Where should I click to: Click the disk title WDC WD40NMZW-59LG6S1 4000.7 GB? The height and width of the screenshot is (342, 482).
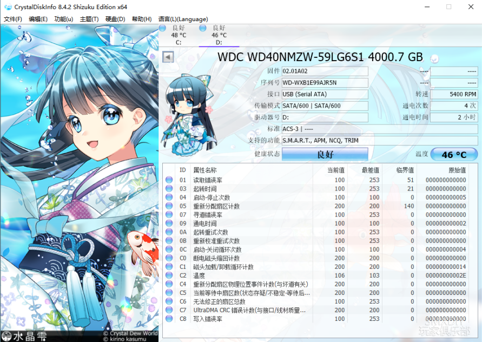tap(320, 57)
